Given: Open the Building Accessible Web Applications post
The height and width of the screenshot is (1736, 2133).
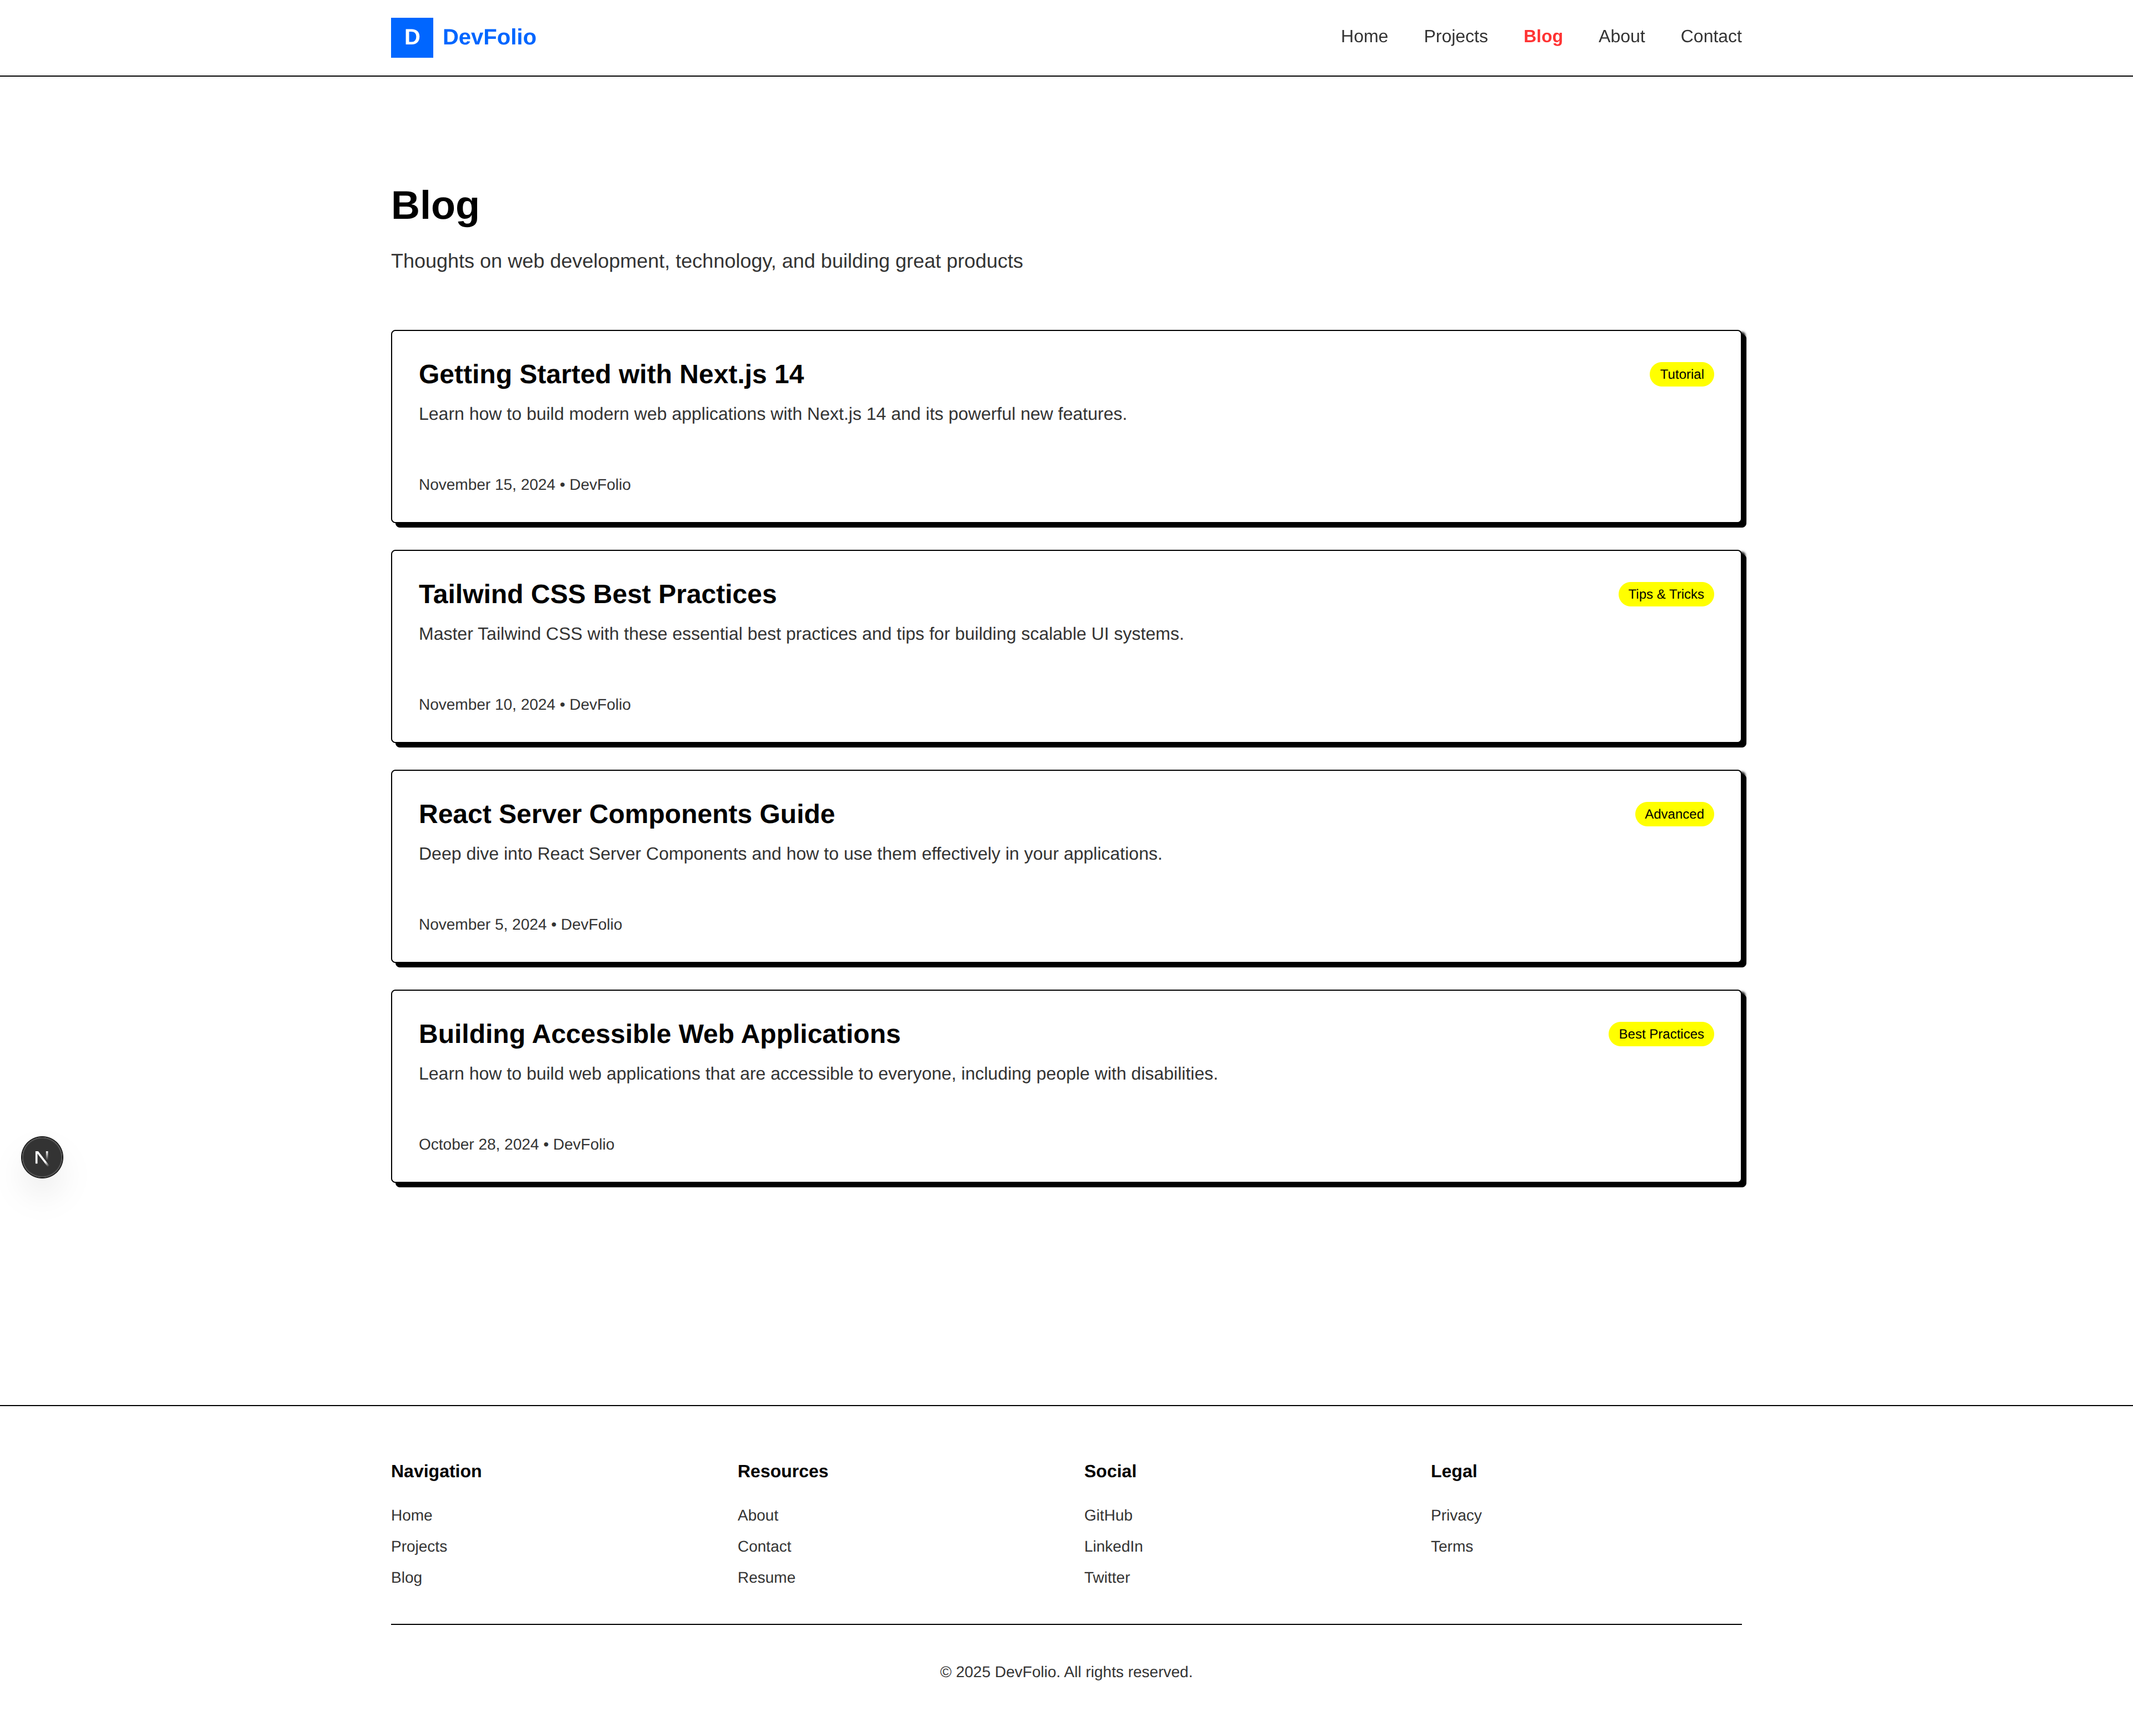Looking at the screenshot, I should [x=659, y=1034].
